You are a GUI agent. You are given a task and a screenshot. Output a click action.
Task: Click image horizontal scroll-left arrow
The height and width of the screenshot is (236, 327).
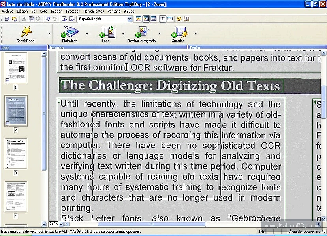tap(66, 224)
